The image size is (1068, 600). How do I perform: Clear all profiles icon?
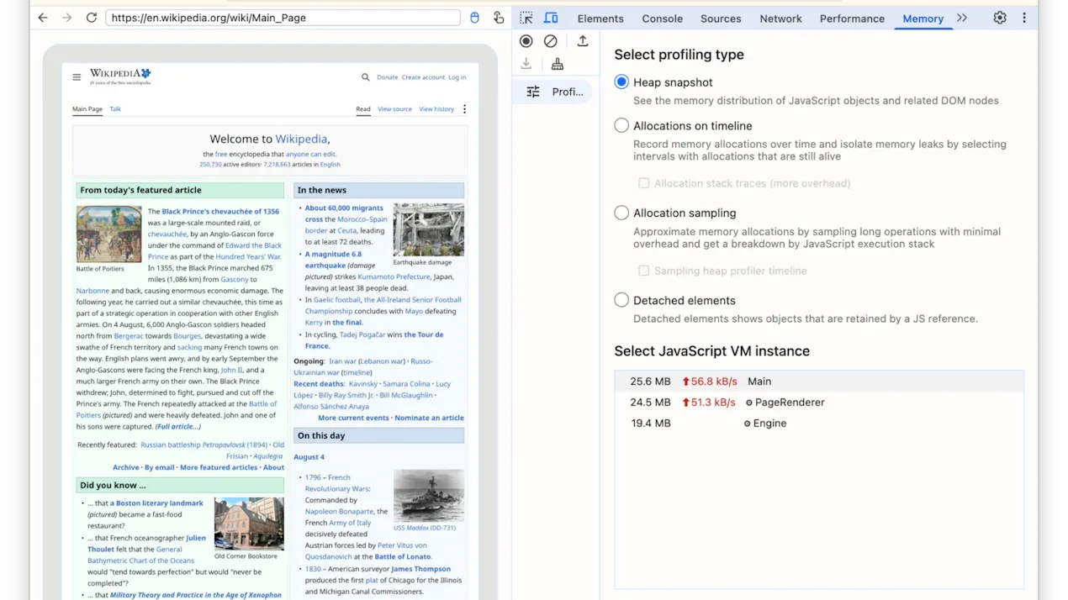551,40
